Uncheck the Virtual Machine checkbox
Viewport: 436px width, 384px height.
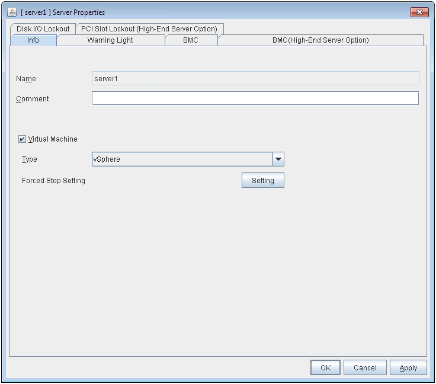pyautogui.click(x=23, y=139)
